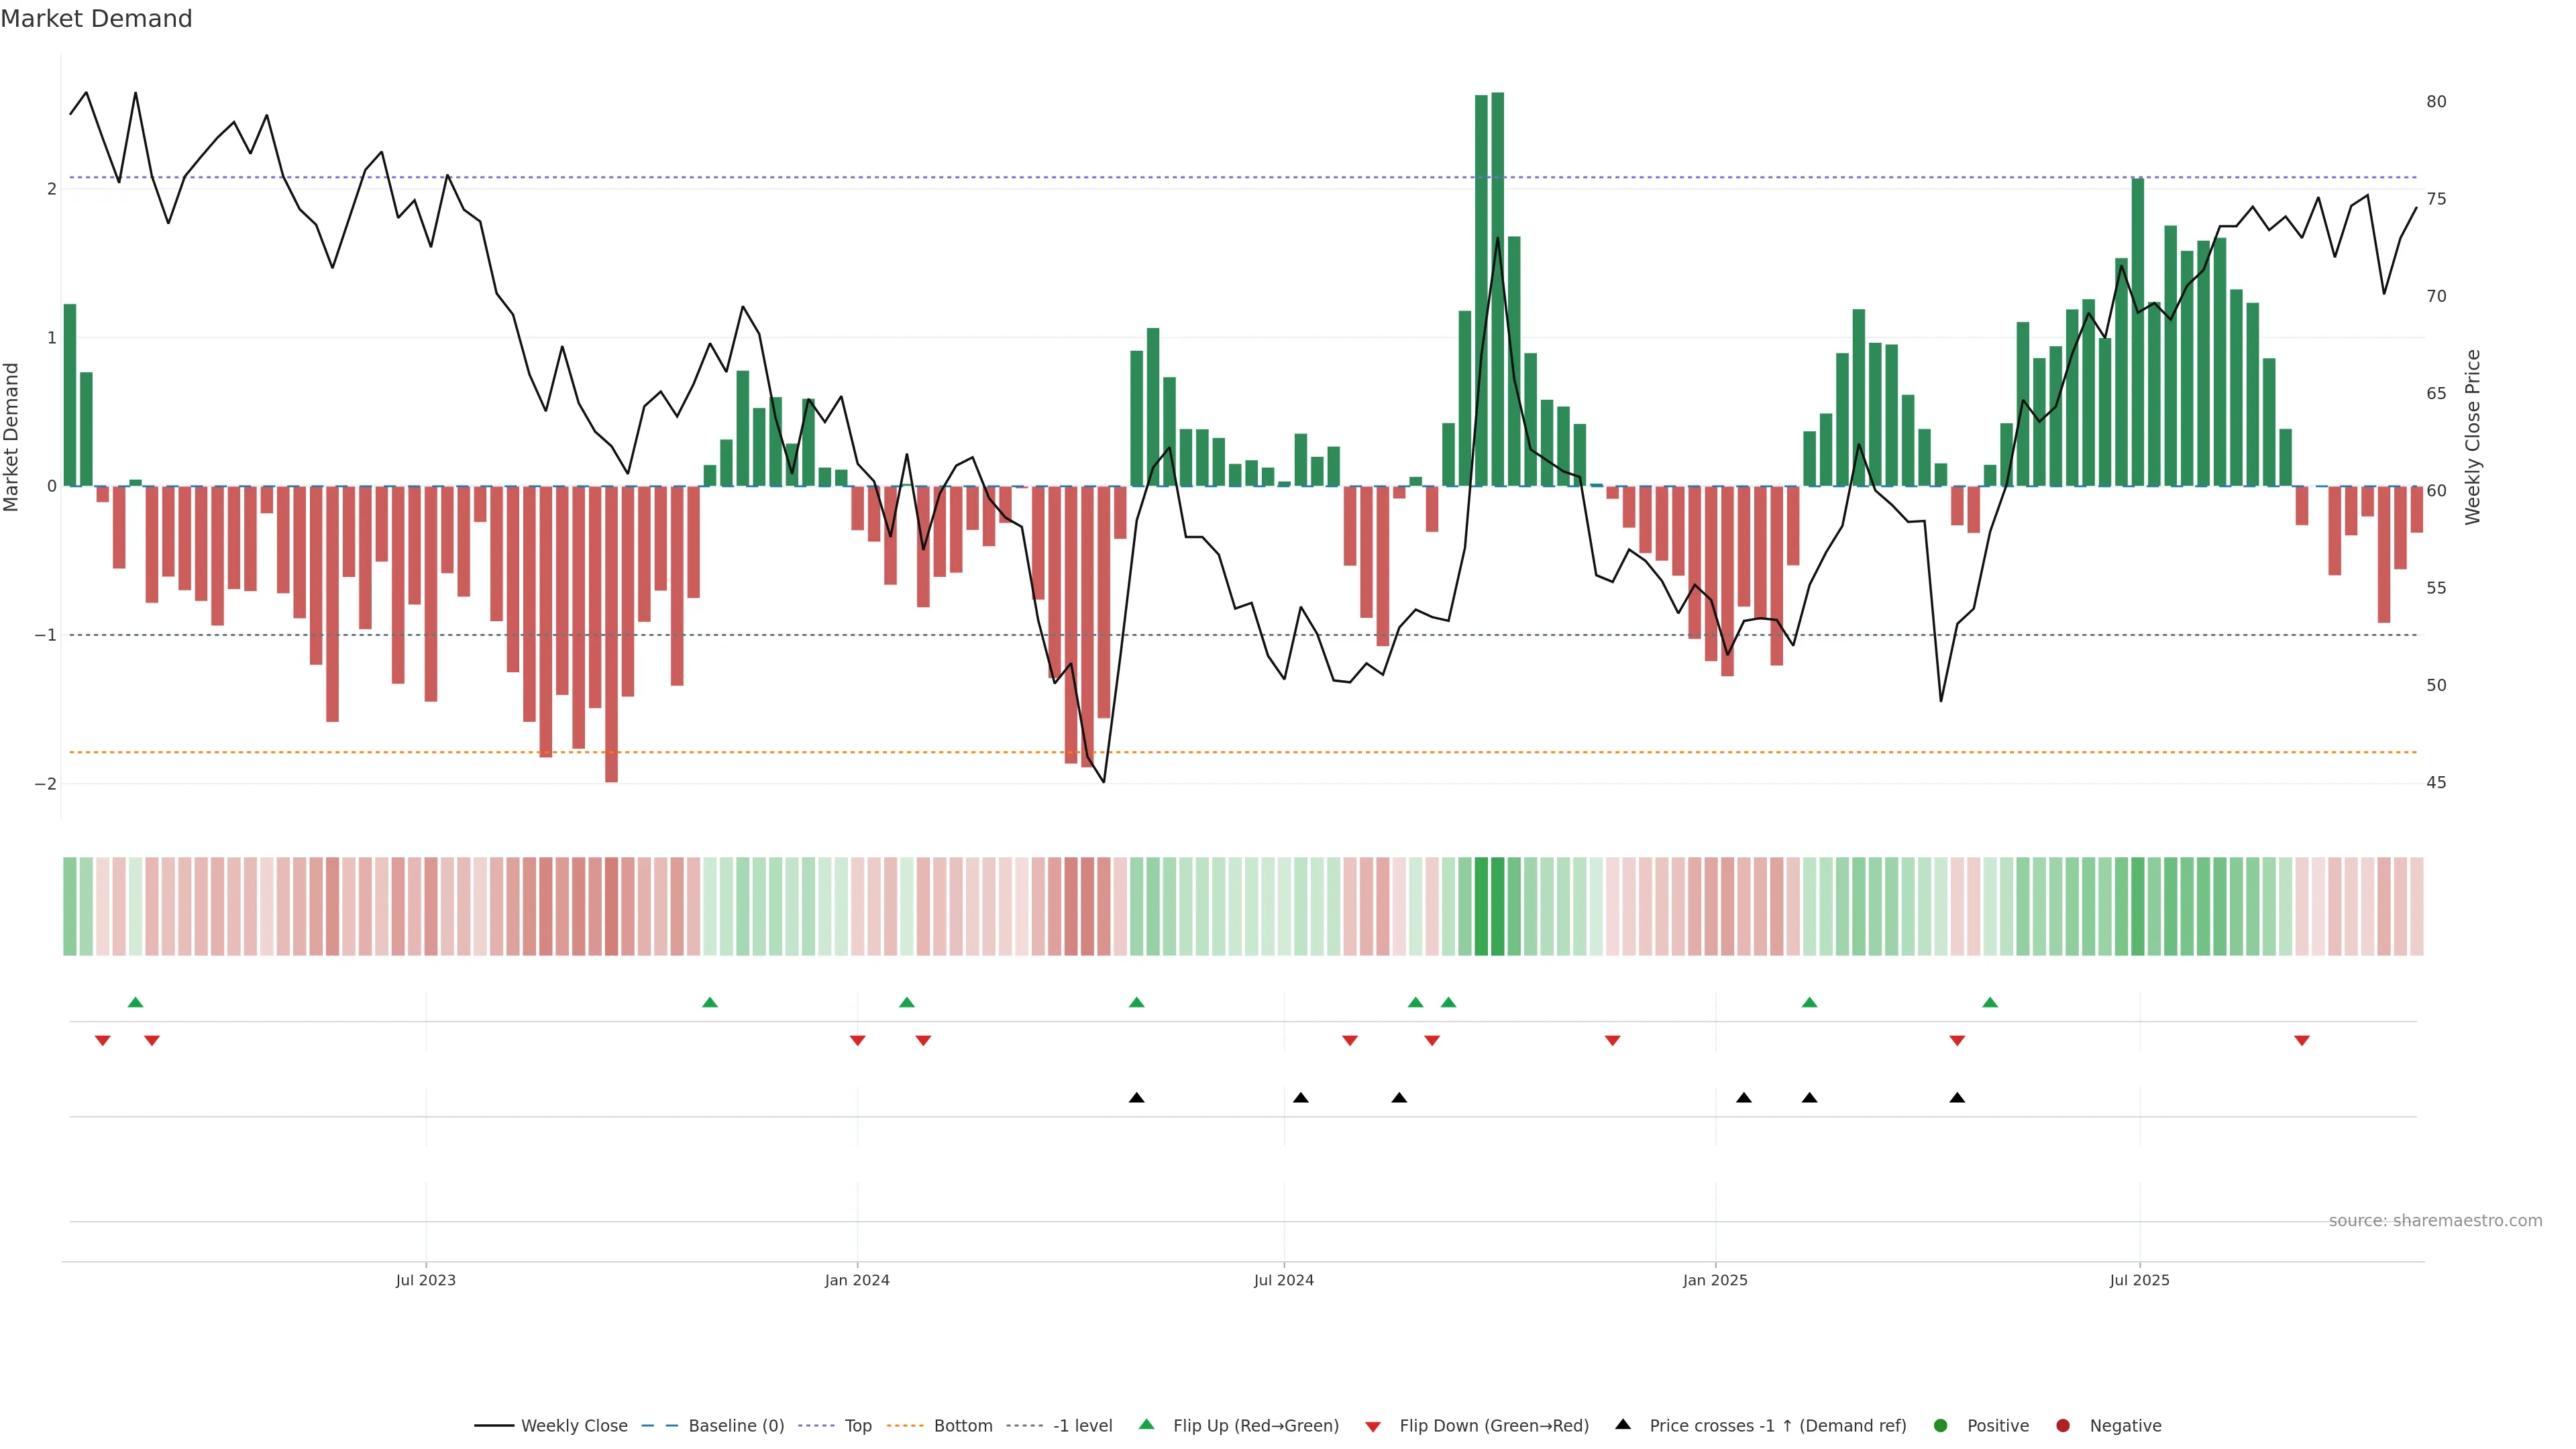
Task: Click the first green flip-up marker on the left
Action: [136, 1003]
